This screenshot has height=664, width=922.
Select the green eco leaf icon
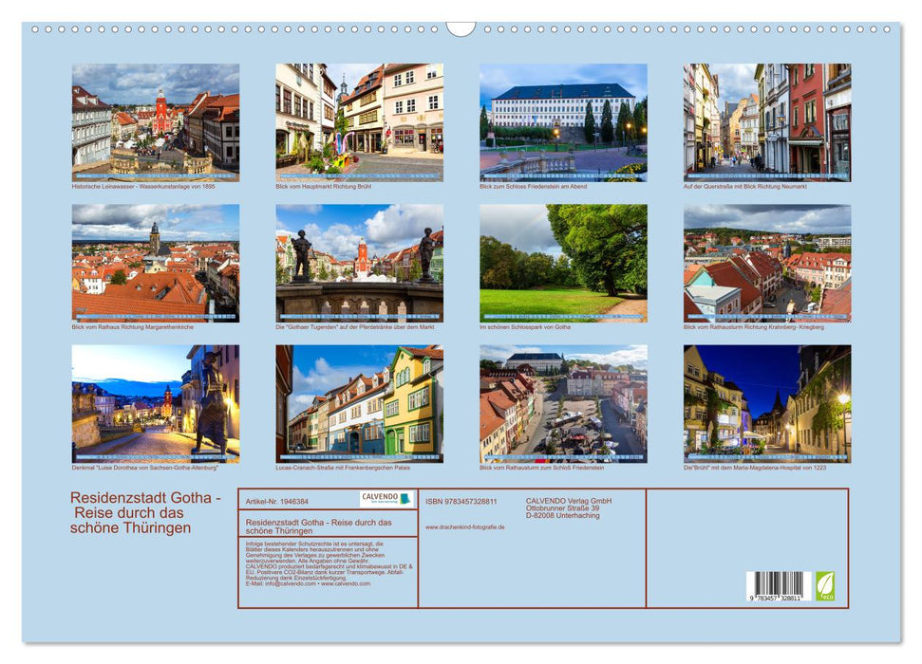point(826,585)
